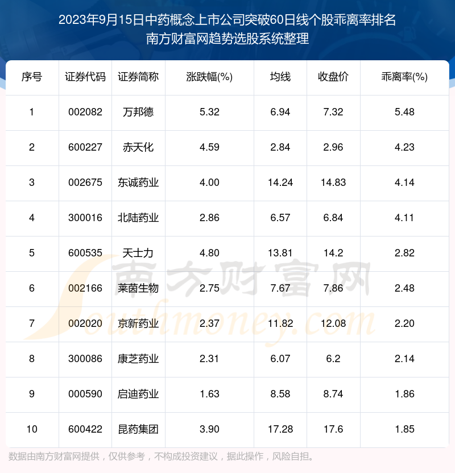
Task: Click 天士力 closing price 14.2
Action: tap(333, 253)
